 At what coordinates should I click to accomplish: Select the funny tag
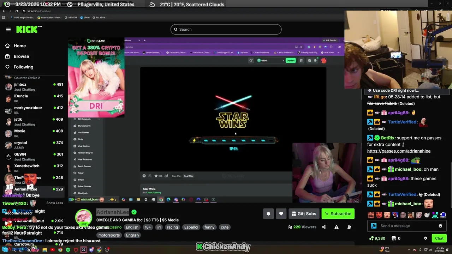click(x=209, y=227)
